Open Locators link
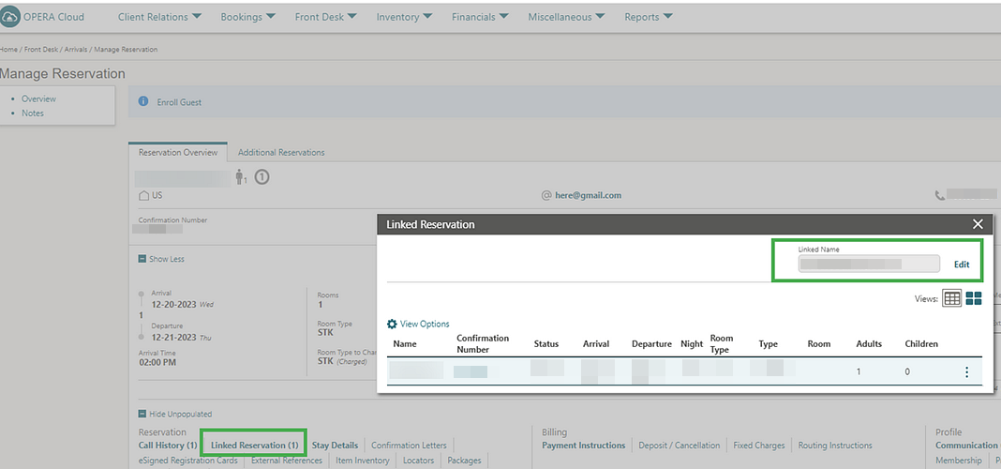The image size is (1001, 469). click(x=419, y=460)
